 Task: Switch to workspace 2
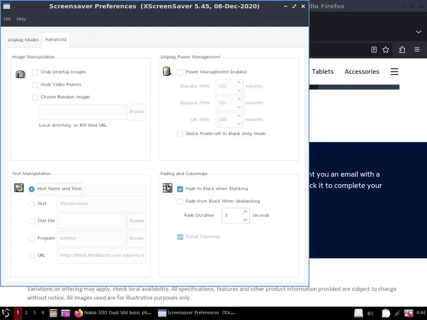[26, 312]
